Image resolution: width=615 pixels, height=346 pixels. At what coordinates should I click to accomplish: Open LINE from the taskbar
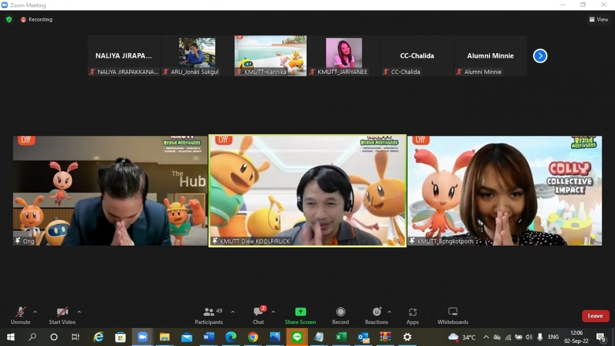pos(297,337)
